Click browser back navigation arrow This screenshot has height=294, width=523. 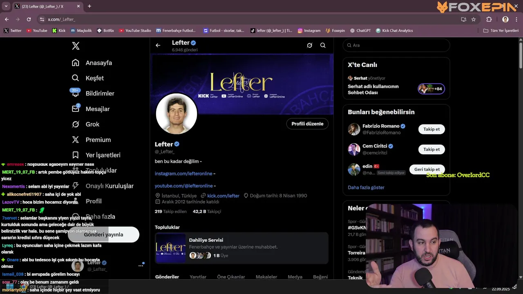[x=7, y=19]
